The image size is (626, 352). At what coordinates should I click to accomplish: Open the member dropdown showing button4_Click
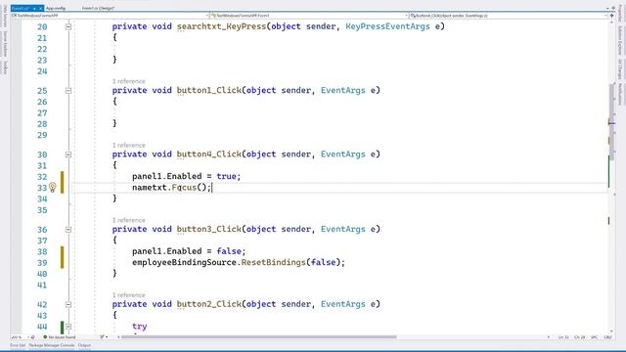(508, 16)
